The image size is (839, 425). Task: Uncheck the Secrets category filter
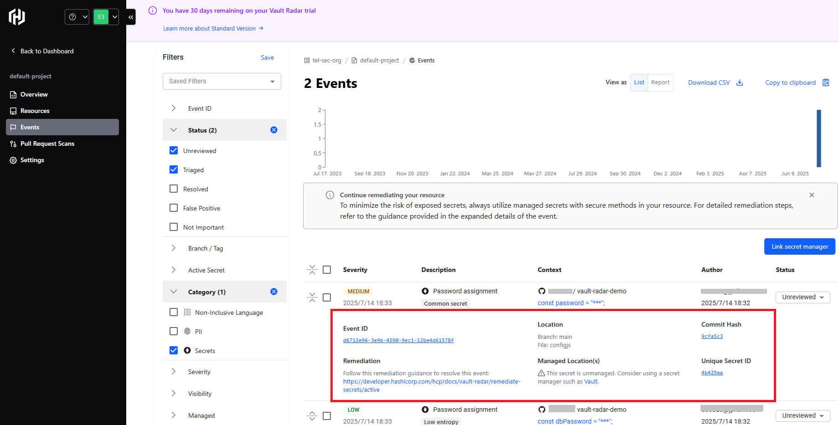click(174, 350)
